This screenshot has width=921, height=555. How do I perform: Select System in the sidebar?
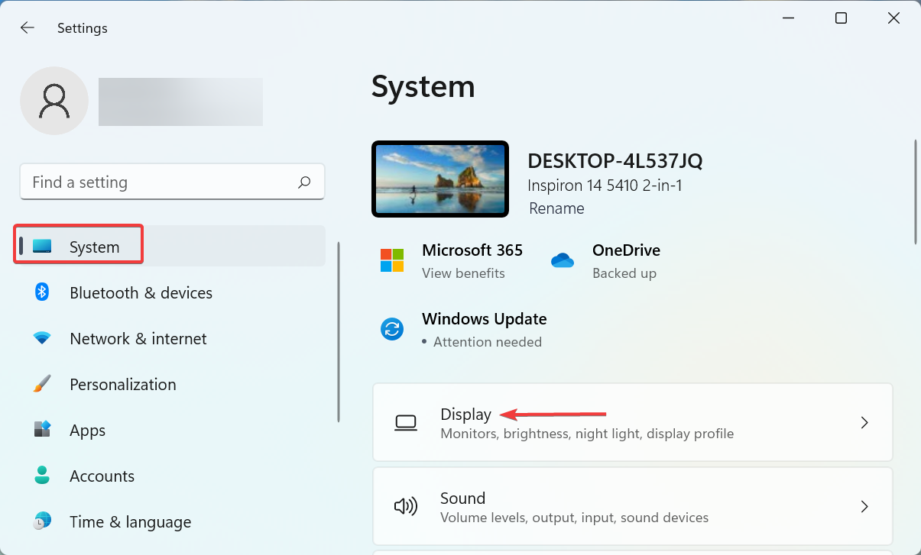pos(94,247)
